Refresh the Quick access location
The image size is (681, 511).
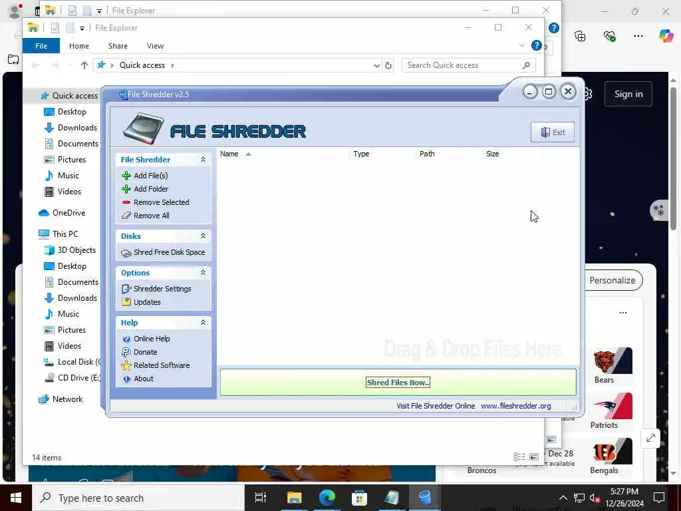tap(388, 66)
